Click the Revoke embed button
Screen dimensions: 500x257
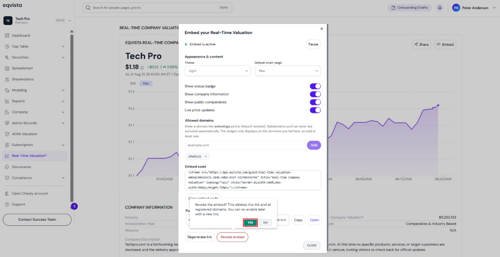233,237
